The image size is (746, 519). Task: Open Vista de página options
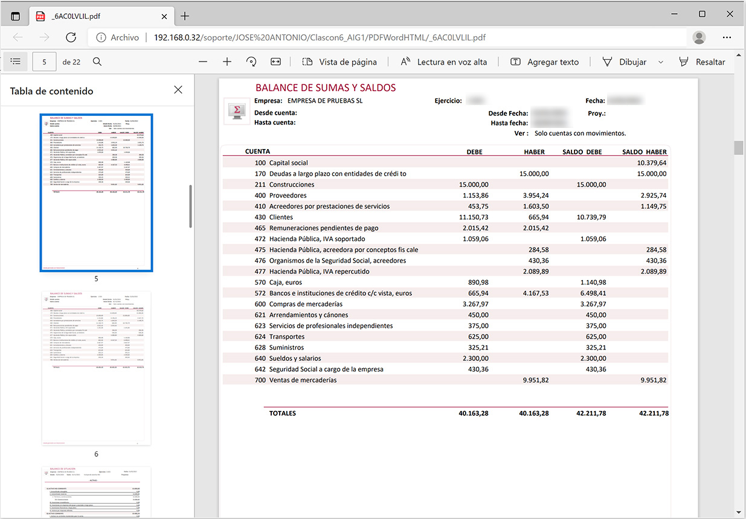(x=339, y=62)
